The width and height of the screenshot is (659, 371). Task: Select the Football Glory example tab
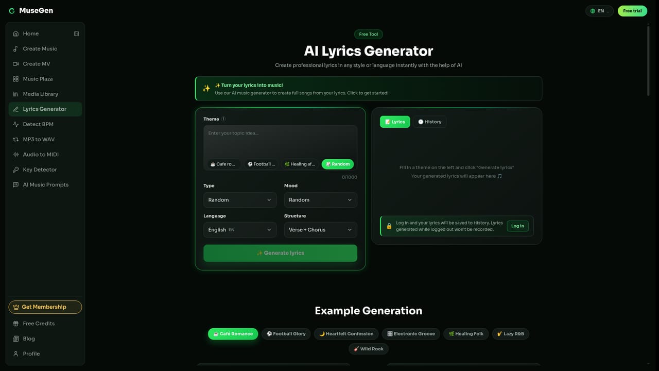pyautogui.click(x=286, y=334)
